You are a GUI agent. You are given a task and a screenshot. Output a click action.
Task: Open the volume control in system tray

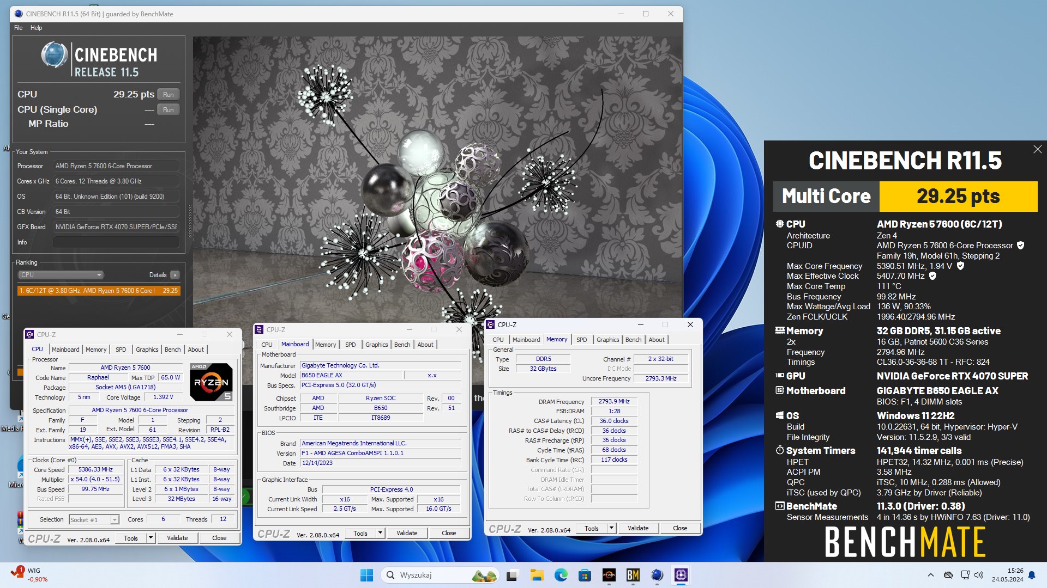[x=979, y=575]
